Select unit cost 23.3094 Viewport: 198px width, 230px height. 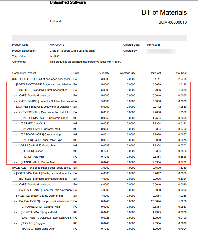pos(156,201)
